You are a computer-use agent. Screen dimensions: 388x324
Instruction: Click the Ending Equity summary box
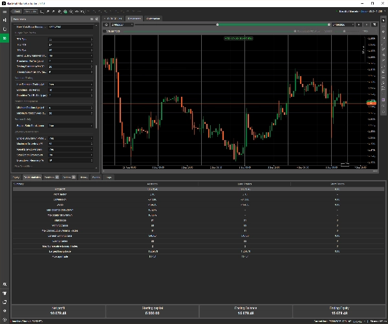(339, 310)
